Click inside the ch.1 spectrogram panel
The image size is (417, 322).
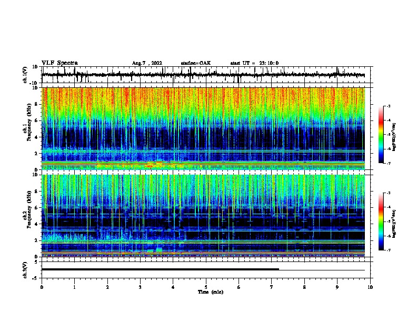(x=203, y=128)
